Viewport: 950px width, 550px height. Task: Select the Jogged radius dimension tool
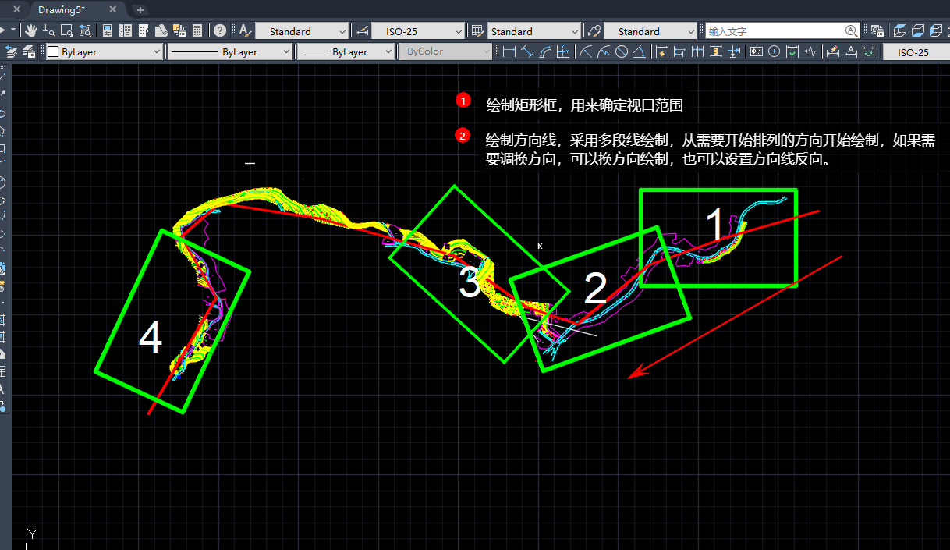(604, 51)
